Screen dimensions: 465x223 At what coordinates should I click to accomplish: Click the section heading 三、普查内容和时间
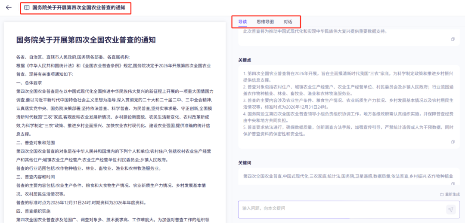click(36, 177)
